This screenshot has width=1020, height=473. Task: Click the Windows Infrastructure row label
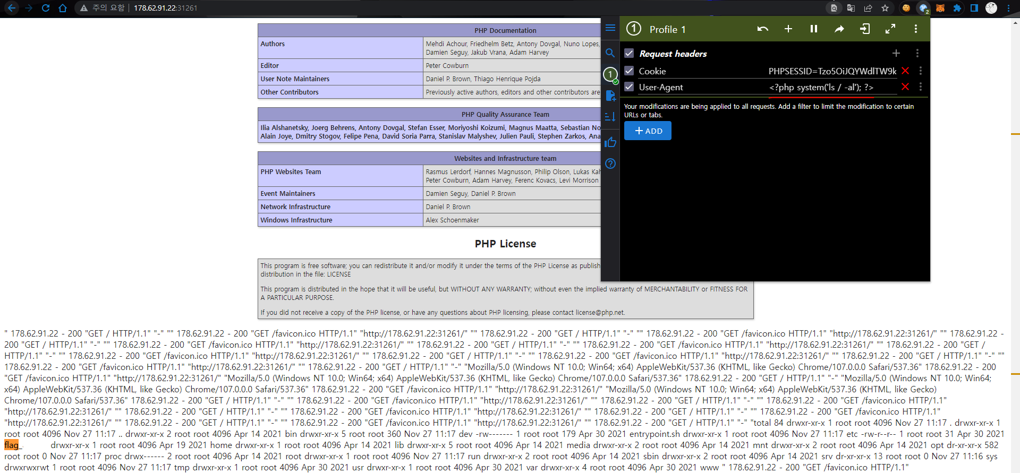point(296,220)
